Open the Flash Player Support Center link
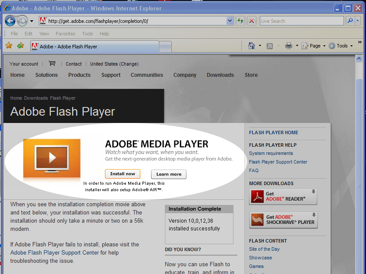The height and width of the screenshot is (274, 366). (278, 162)
